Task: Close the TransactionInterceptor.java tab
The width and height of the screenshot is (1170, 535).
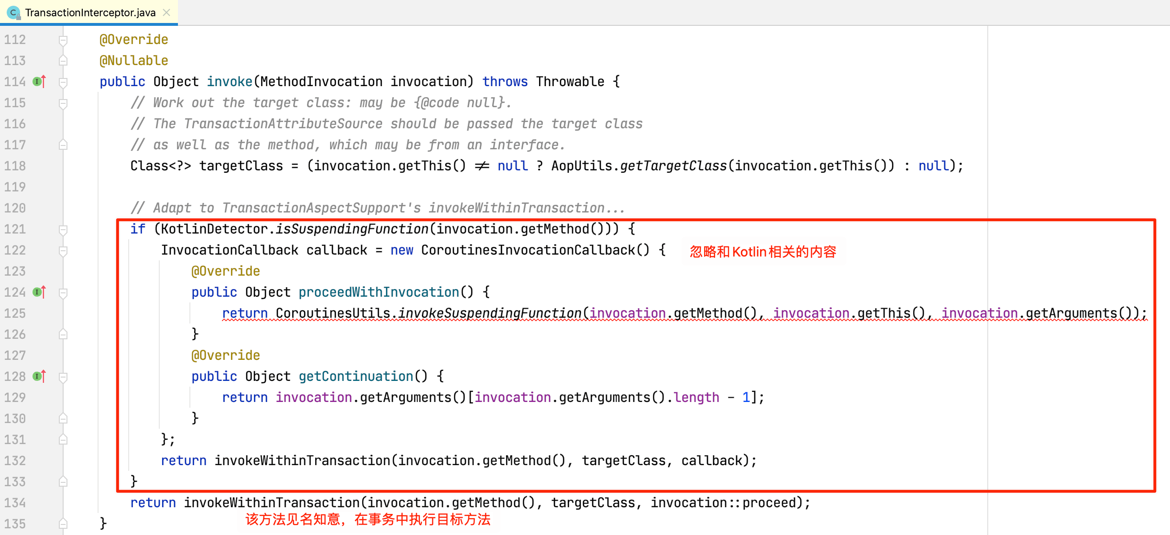Action: click(166, 12)
